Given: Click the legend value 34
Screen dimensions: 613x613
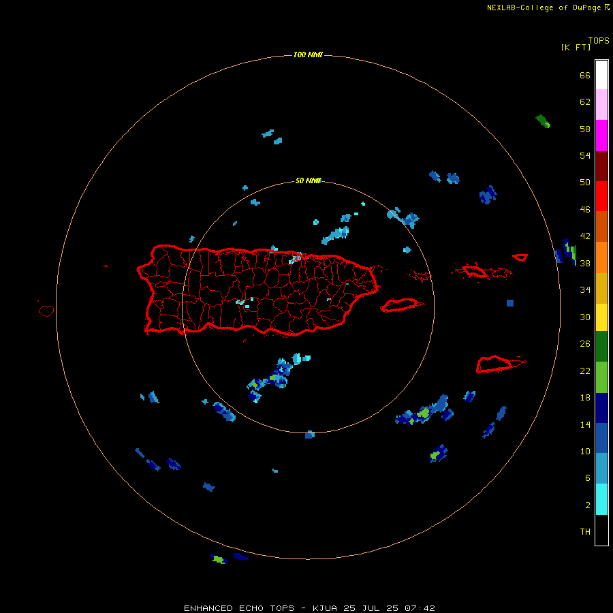Looking at the screenshot, I should click(x=585, y=290).
